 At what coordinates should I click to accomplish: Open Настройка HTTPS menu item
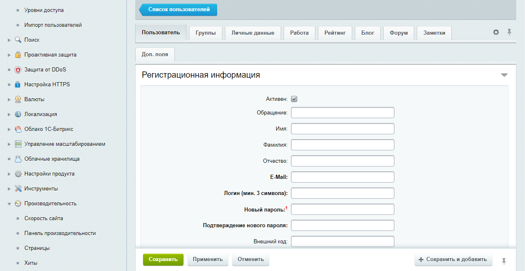[x=47, y=84]
